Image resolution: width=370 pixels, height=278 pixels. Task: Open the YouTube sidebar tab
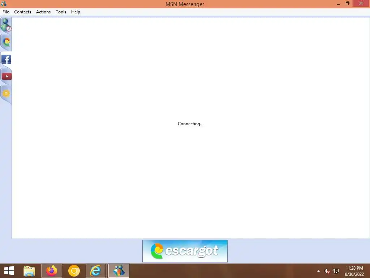pyautogui.click(x=7, y=76)
